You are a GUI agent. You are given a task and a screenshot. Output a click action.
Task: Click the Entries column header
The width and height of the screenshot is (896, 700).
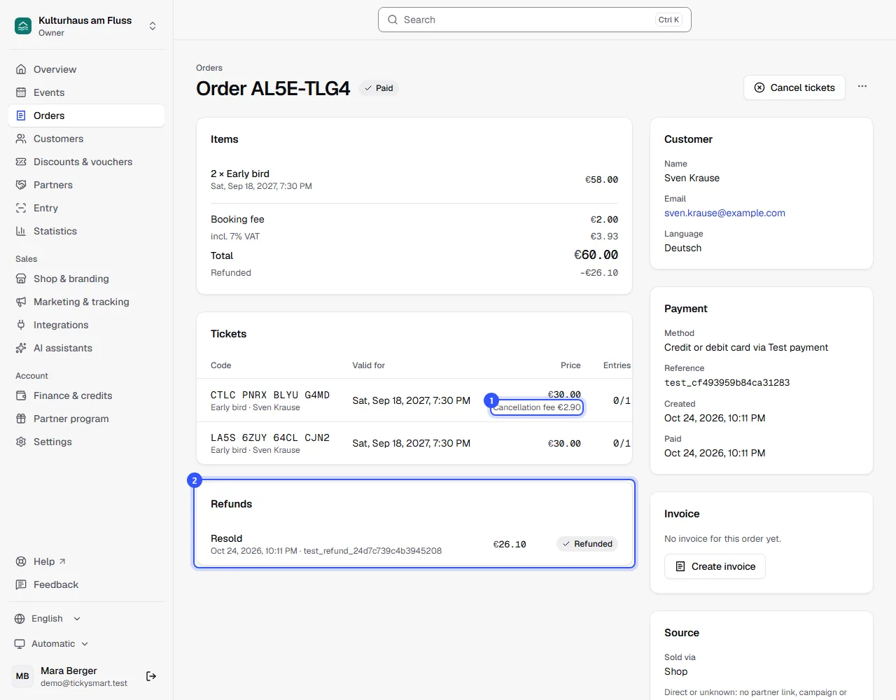pos(617,365)
